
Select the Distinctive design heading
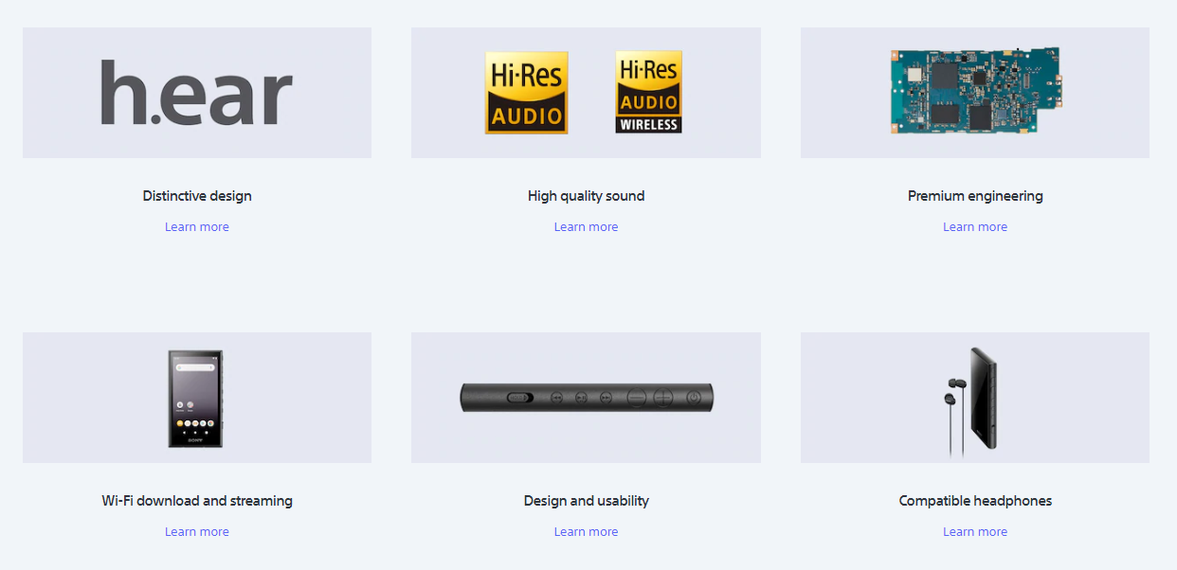[x=197, y=196]
